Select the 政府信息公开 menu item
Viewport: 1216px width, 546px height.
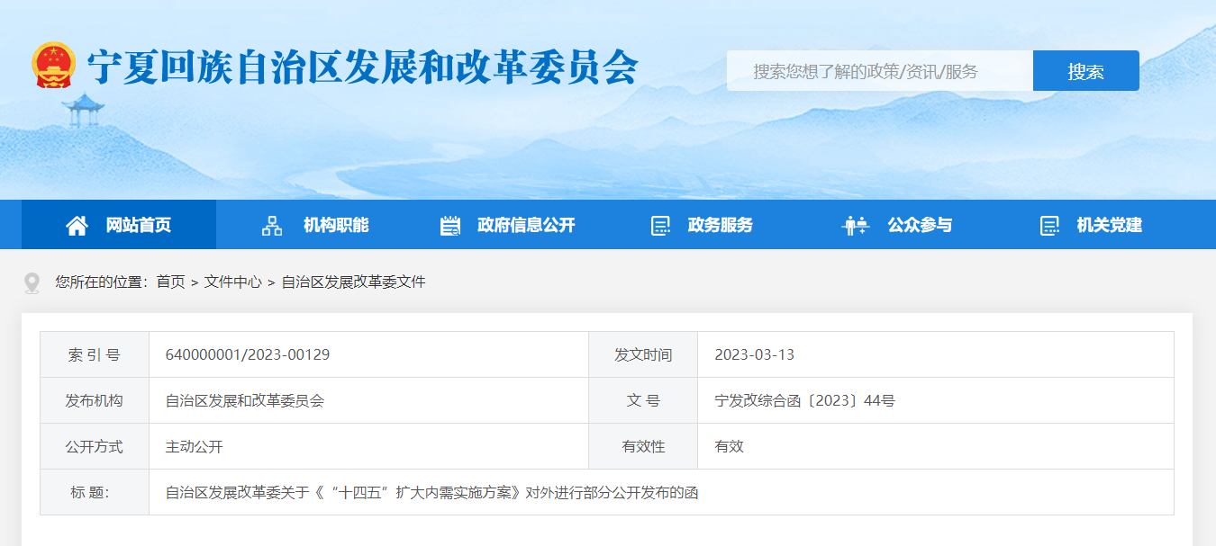(x=526, y=225)
